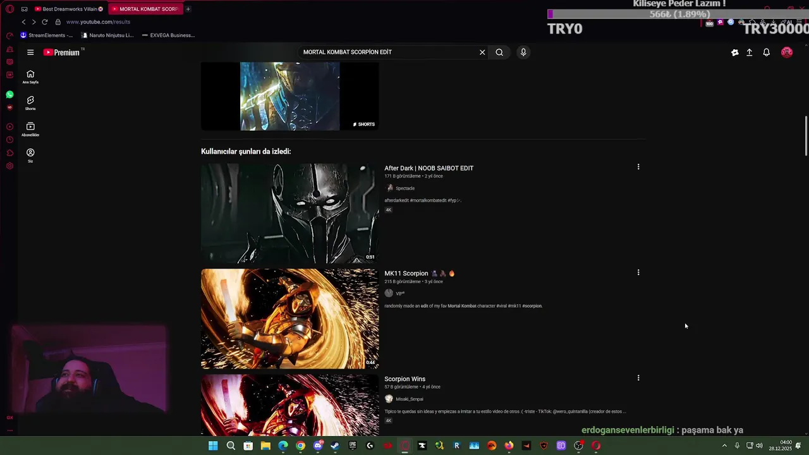Open After Dark | NOOB SAIBOT EDIT title
This screenshot has height=455, width=809.
click(429, 168)
